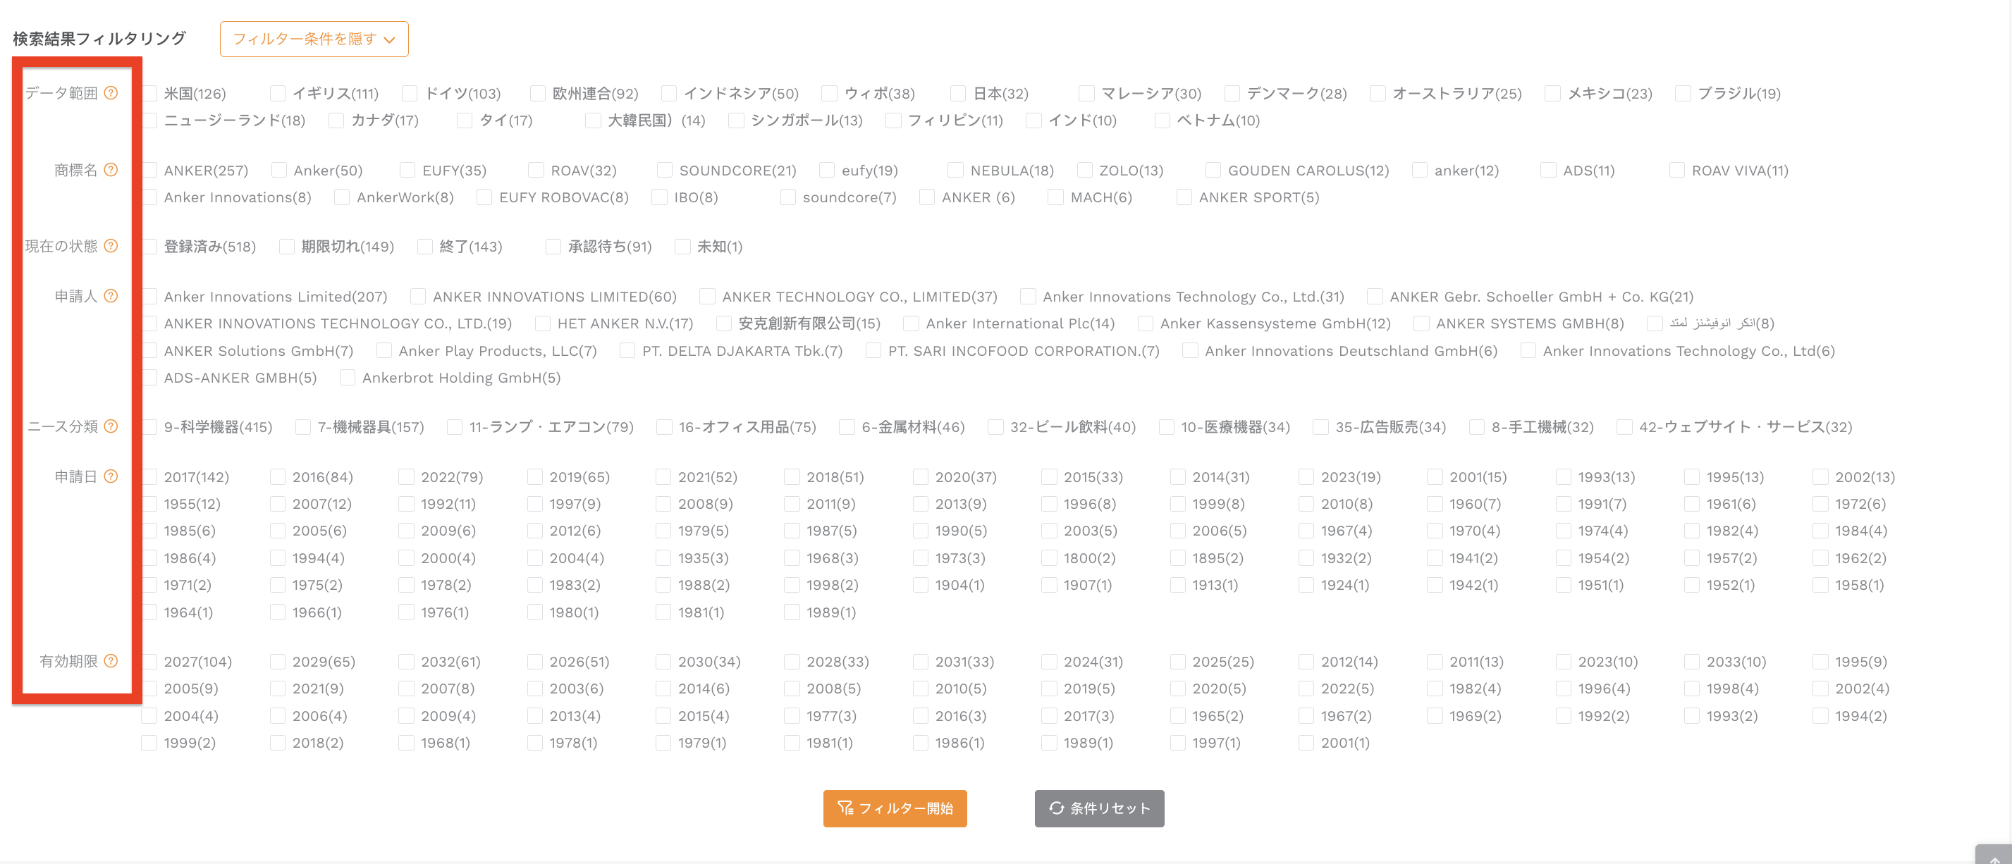This screenshot has height=864, width=2012.
Task: Tick the 7-機械器具(157) class checkbox
Action: [303, 427]
